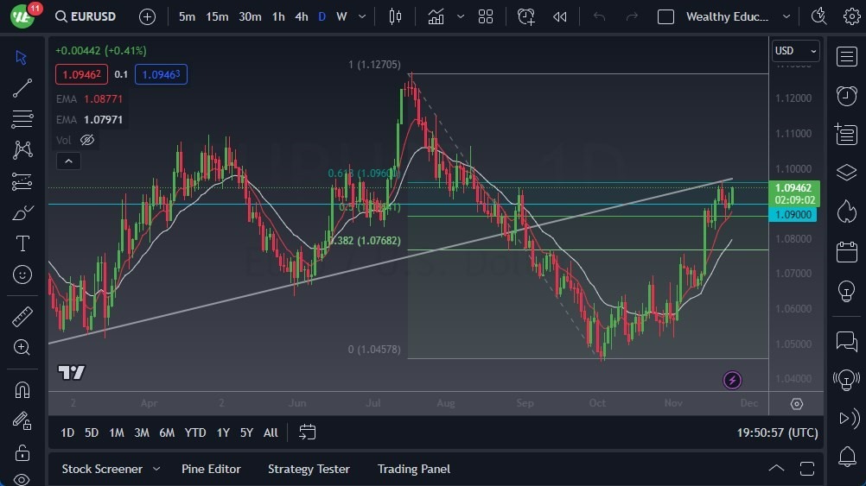Open the notifications bell

click(847, 457)
